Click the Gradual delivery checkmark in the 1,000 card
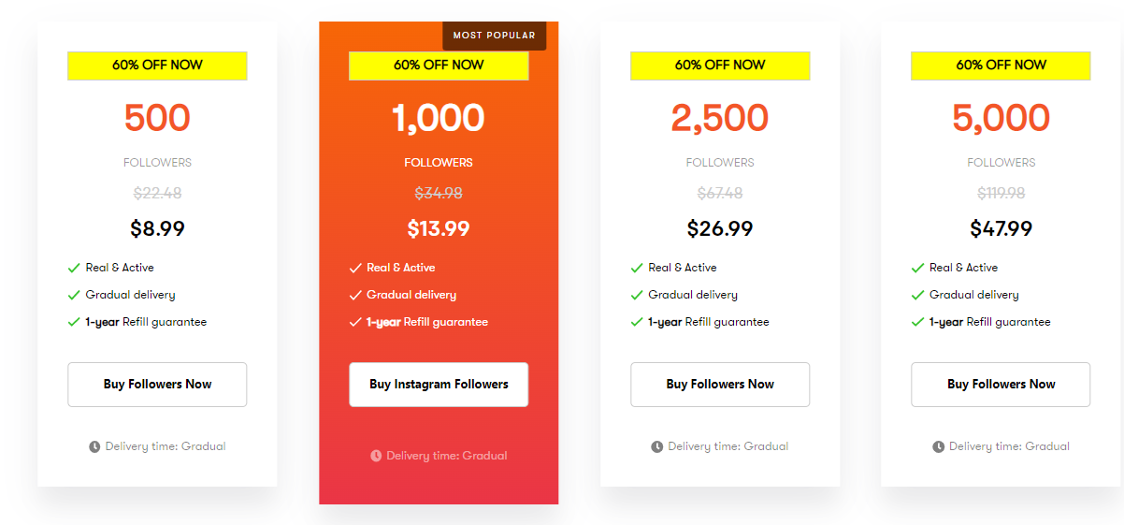1124x525 pixels. click(355, 295)
